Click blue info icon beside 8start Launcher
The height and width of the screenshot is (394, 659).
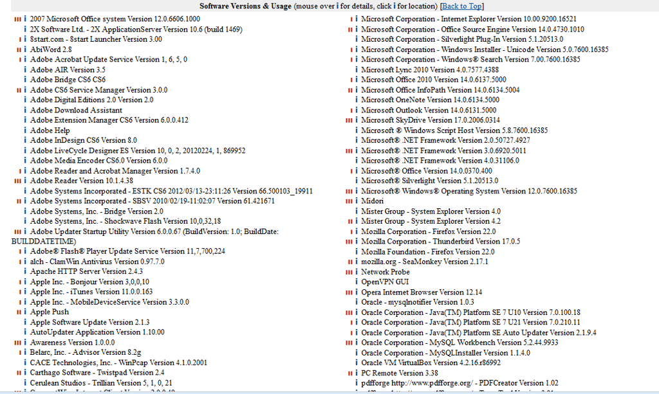point(25,39)
